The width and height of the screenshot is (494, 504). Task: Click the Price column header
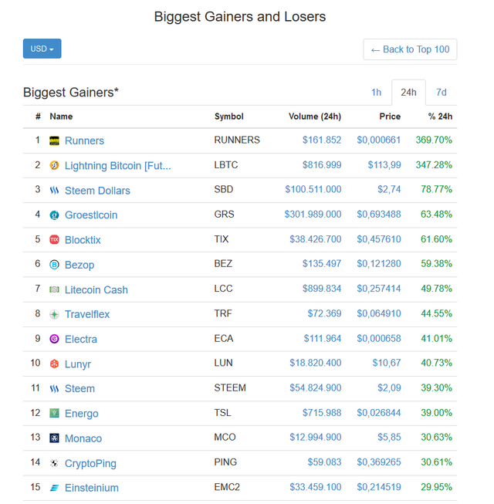[x=390, y=117]
